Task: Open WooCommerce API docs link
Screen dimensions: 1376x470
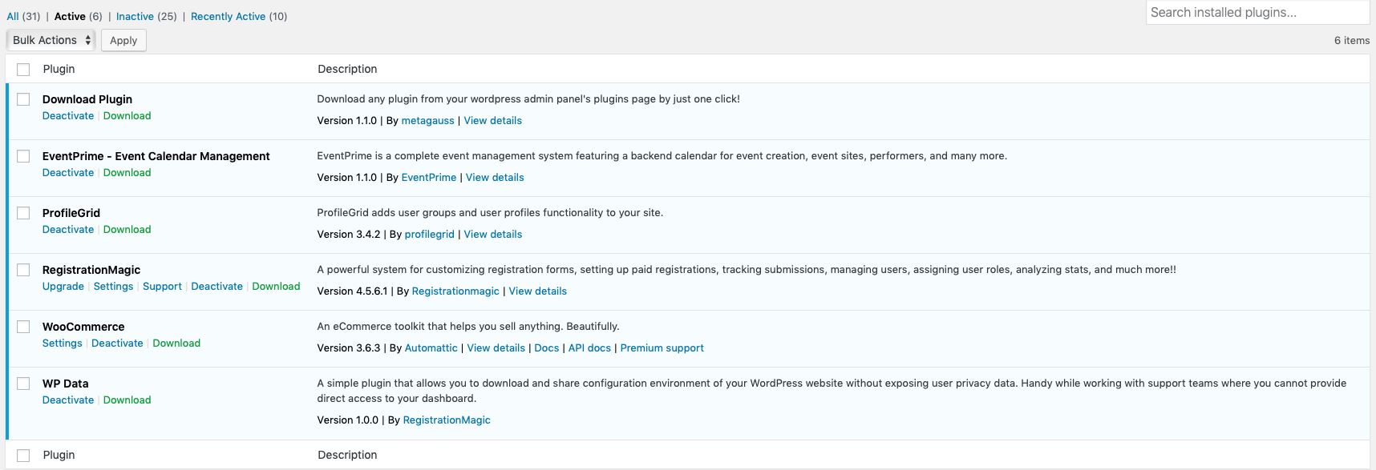Action: click(589, 348)
